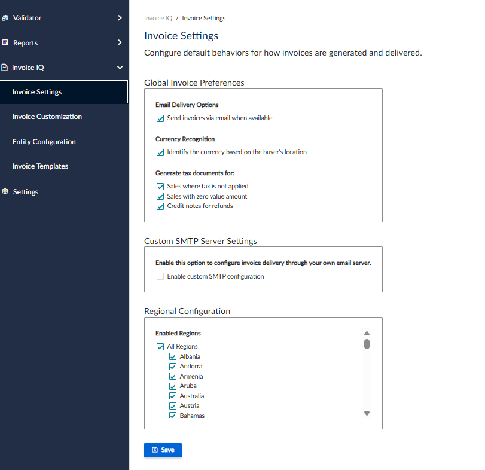Click the Save button

[x=163, y=450]
